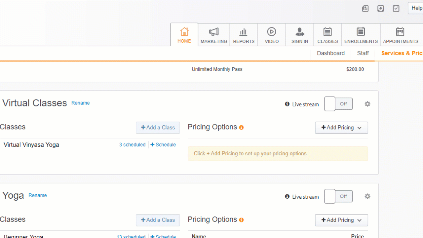The width and height of the screenshot is (423, 238).
Task: Open the Video tab
Action: (x=272, y=35)
